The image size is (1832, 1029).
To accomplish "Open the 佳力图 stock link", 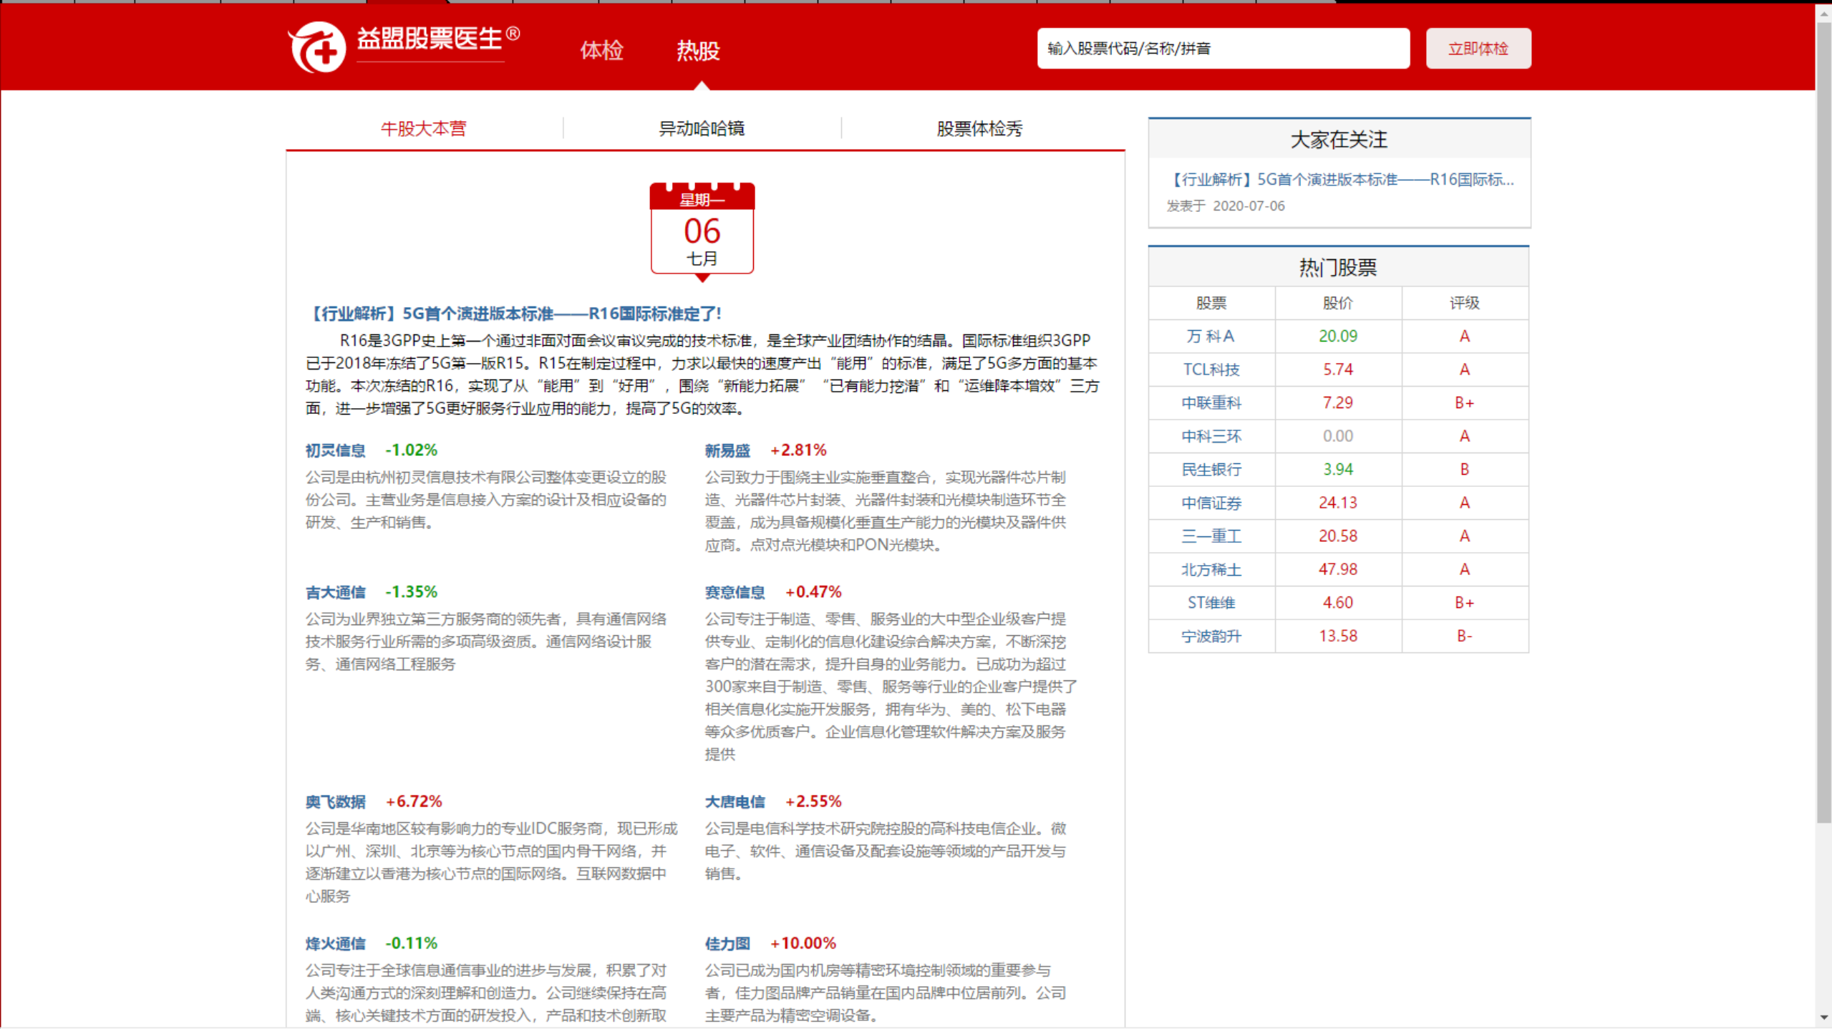I will point(727,943).
